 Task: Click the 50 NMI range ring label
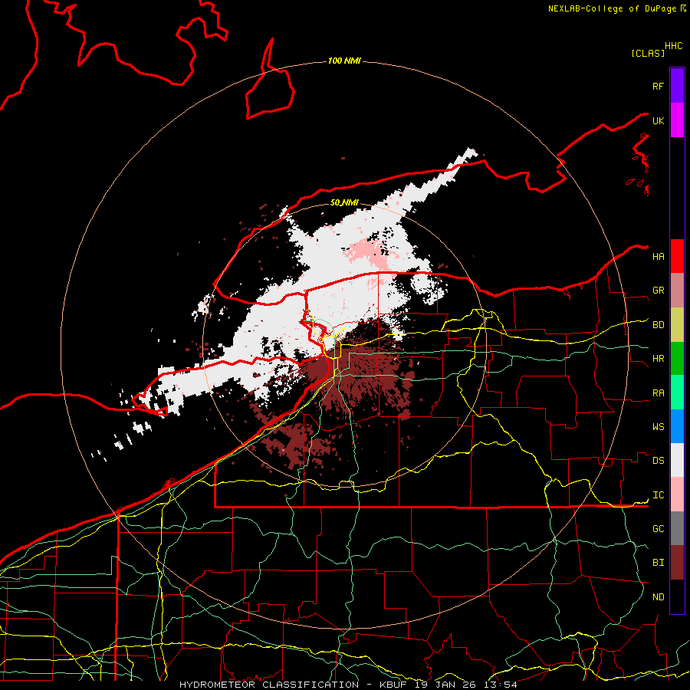tap(344, 202)
